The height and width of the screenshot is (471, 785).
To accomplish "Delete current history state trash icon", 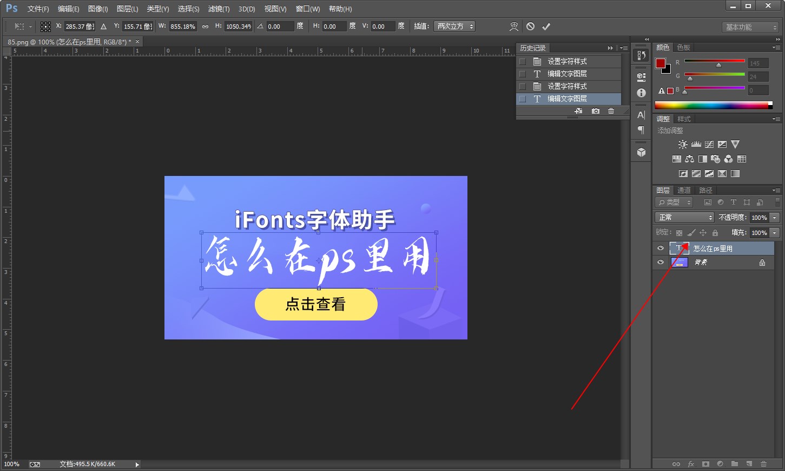I will [x=611, y=111].
